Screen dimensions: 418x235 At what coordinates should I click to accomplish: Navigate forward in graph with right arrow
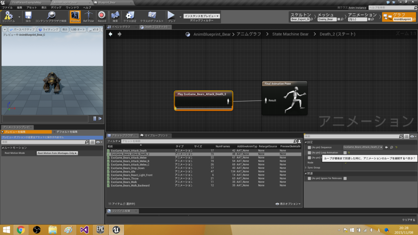(x=120, y=34)
